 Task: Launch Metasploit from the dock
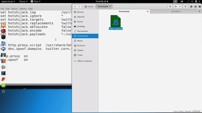tap(3, 49)
